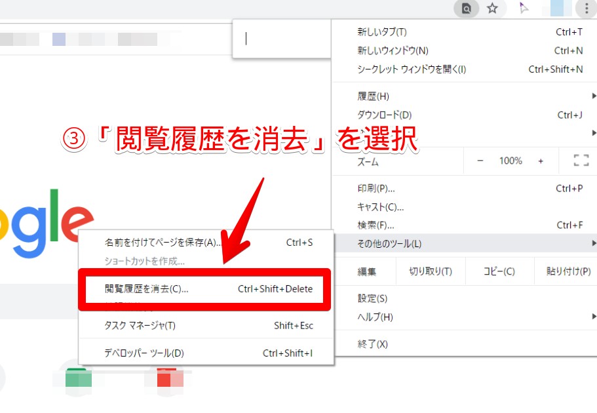Image resolution: width=597 pixels, height=413 pixels.
Task: Open the green shortcut tile on the page
Action: coord(79,378)
